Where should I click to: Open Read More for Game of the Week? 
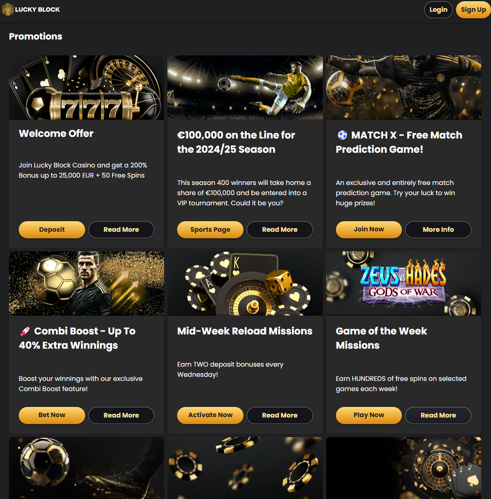438,415
